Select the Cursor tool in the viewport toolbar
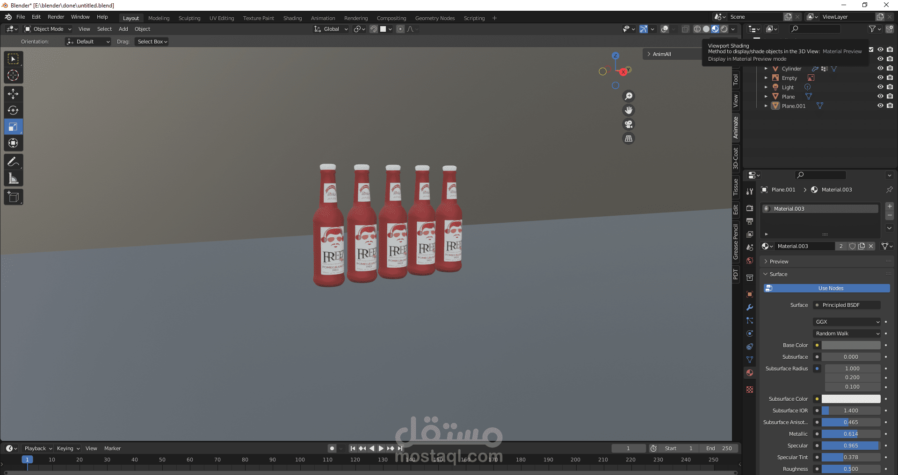898x475 pixels. [x=13, y=75]
